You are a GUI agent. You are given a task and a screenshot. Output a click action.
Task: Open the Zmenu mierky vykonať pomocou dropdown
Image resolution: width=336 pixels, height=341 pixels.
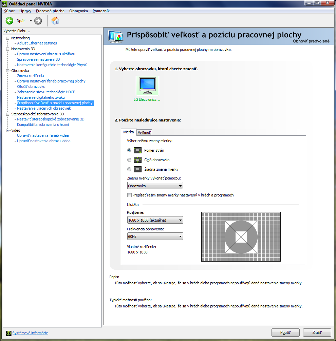155,186
